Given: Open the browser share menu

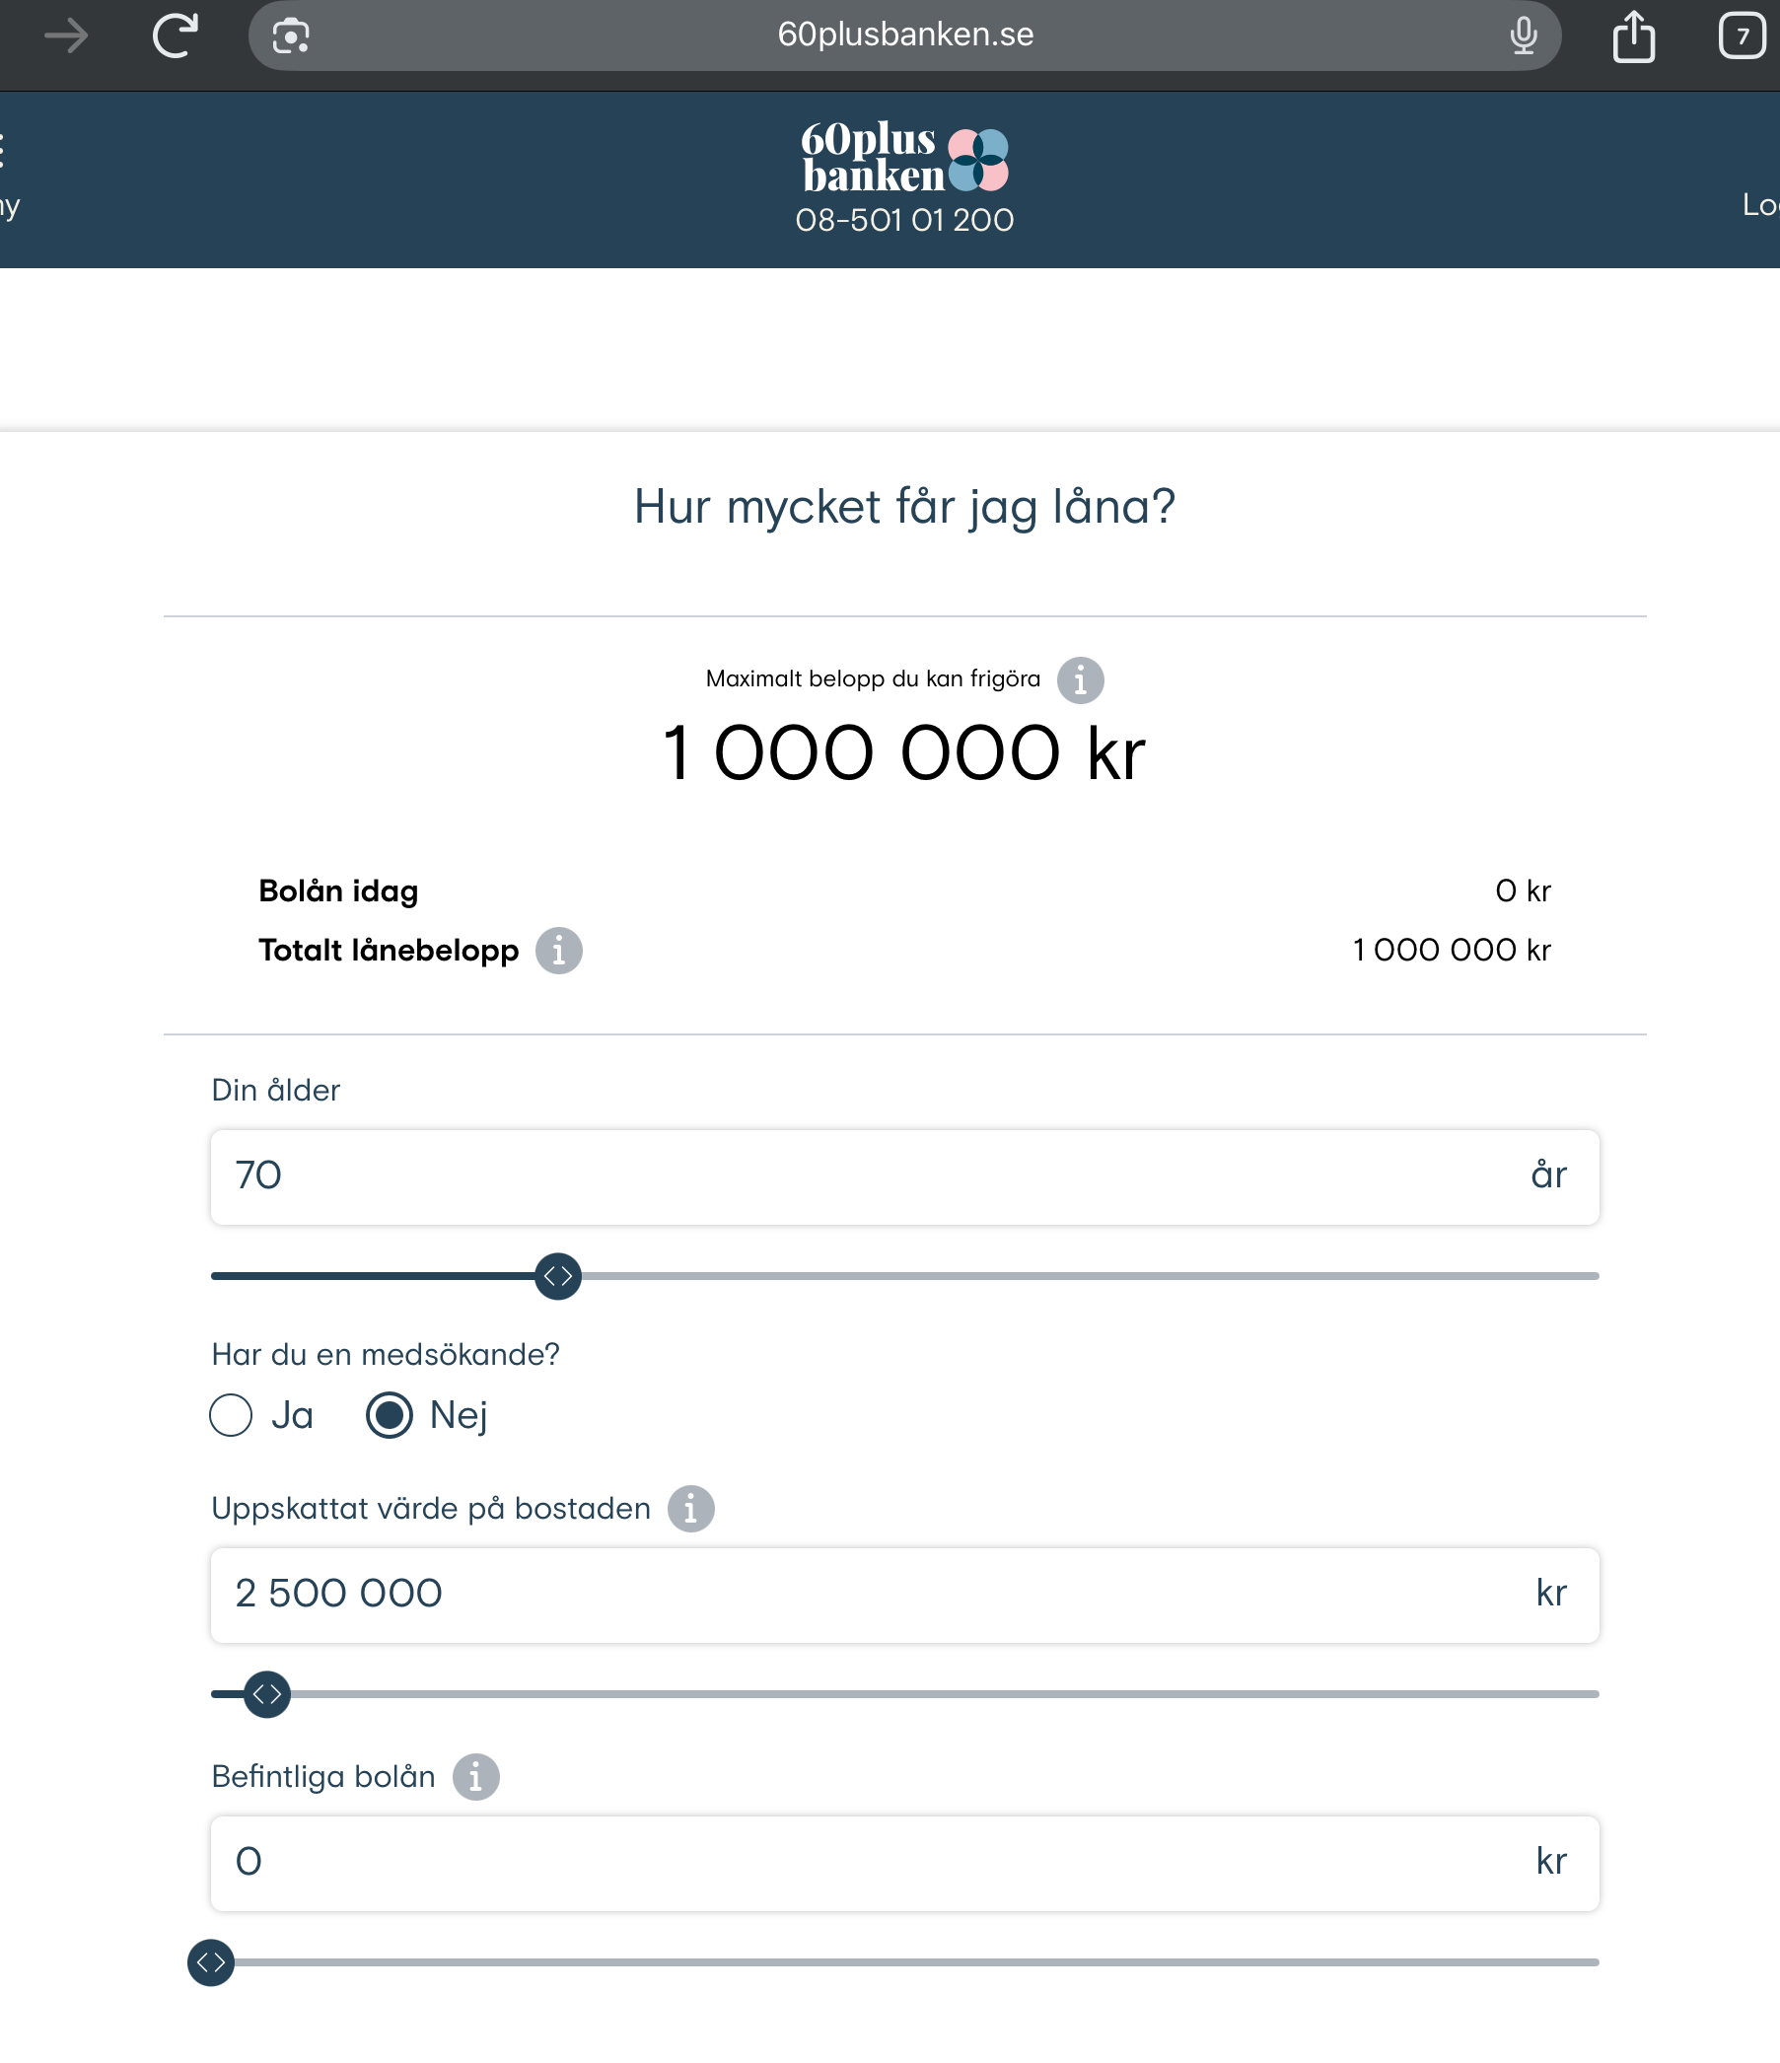Looking at the screenshot, I should tap(1633, 37).
